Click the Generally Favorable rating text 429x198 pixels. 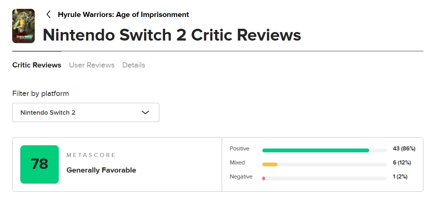[x=101, y=170]
